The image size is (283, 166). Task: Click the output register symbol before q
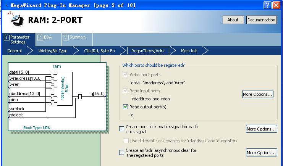point(80,97)
